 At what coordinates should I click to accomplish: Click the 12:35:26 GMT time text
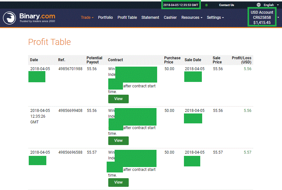38,119
